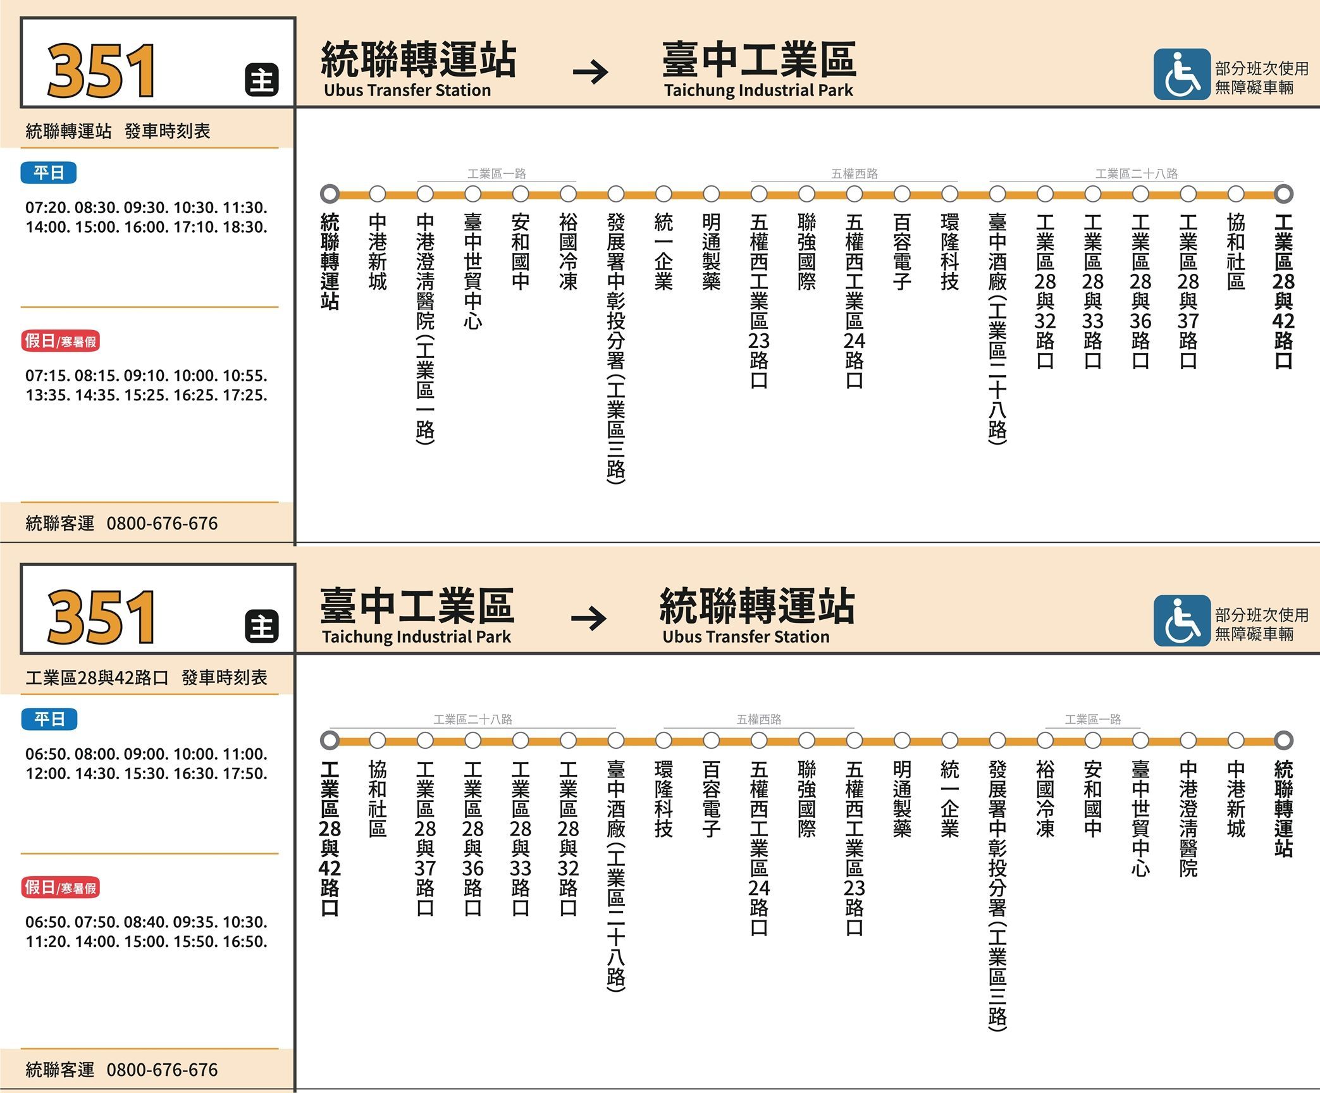1320x1093 pixels.
Task: Select the lower route's starting stop circle above 工業區28與42路口
Action: tap(330, 740)
